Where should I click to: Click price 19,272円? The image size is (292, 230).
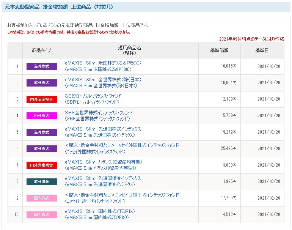click(229, 132)
